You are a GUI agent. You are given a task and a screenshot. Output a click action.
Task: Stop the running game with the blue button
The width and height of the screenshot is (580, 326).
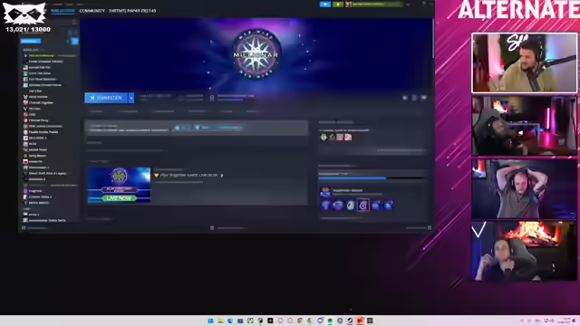point(106,98)
